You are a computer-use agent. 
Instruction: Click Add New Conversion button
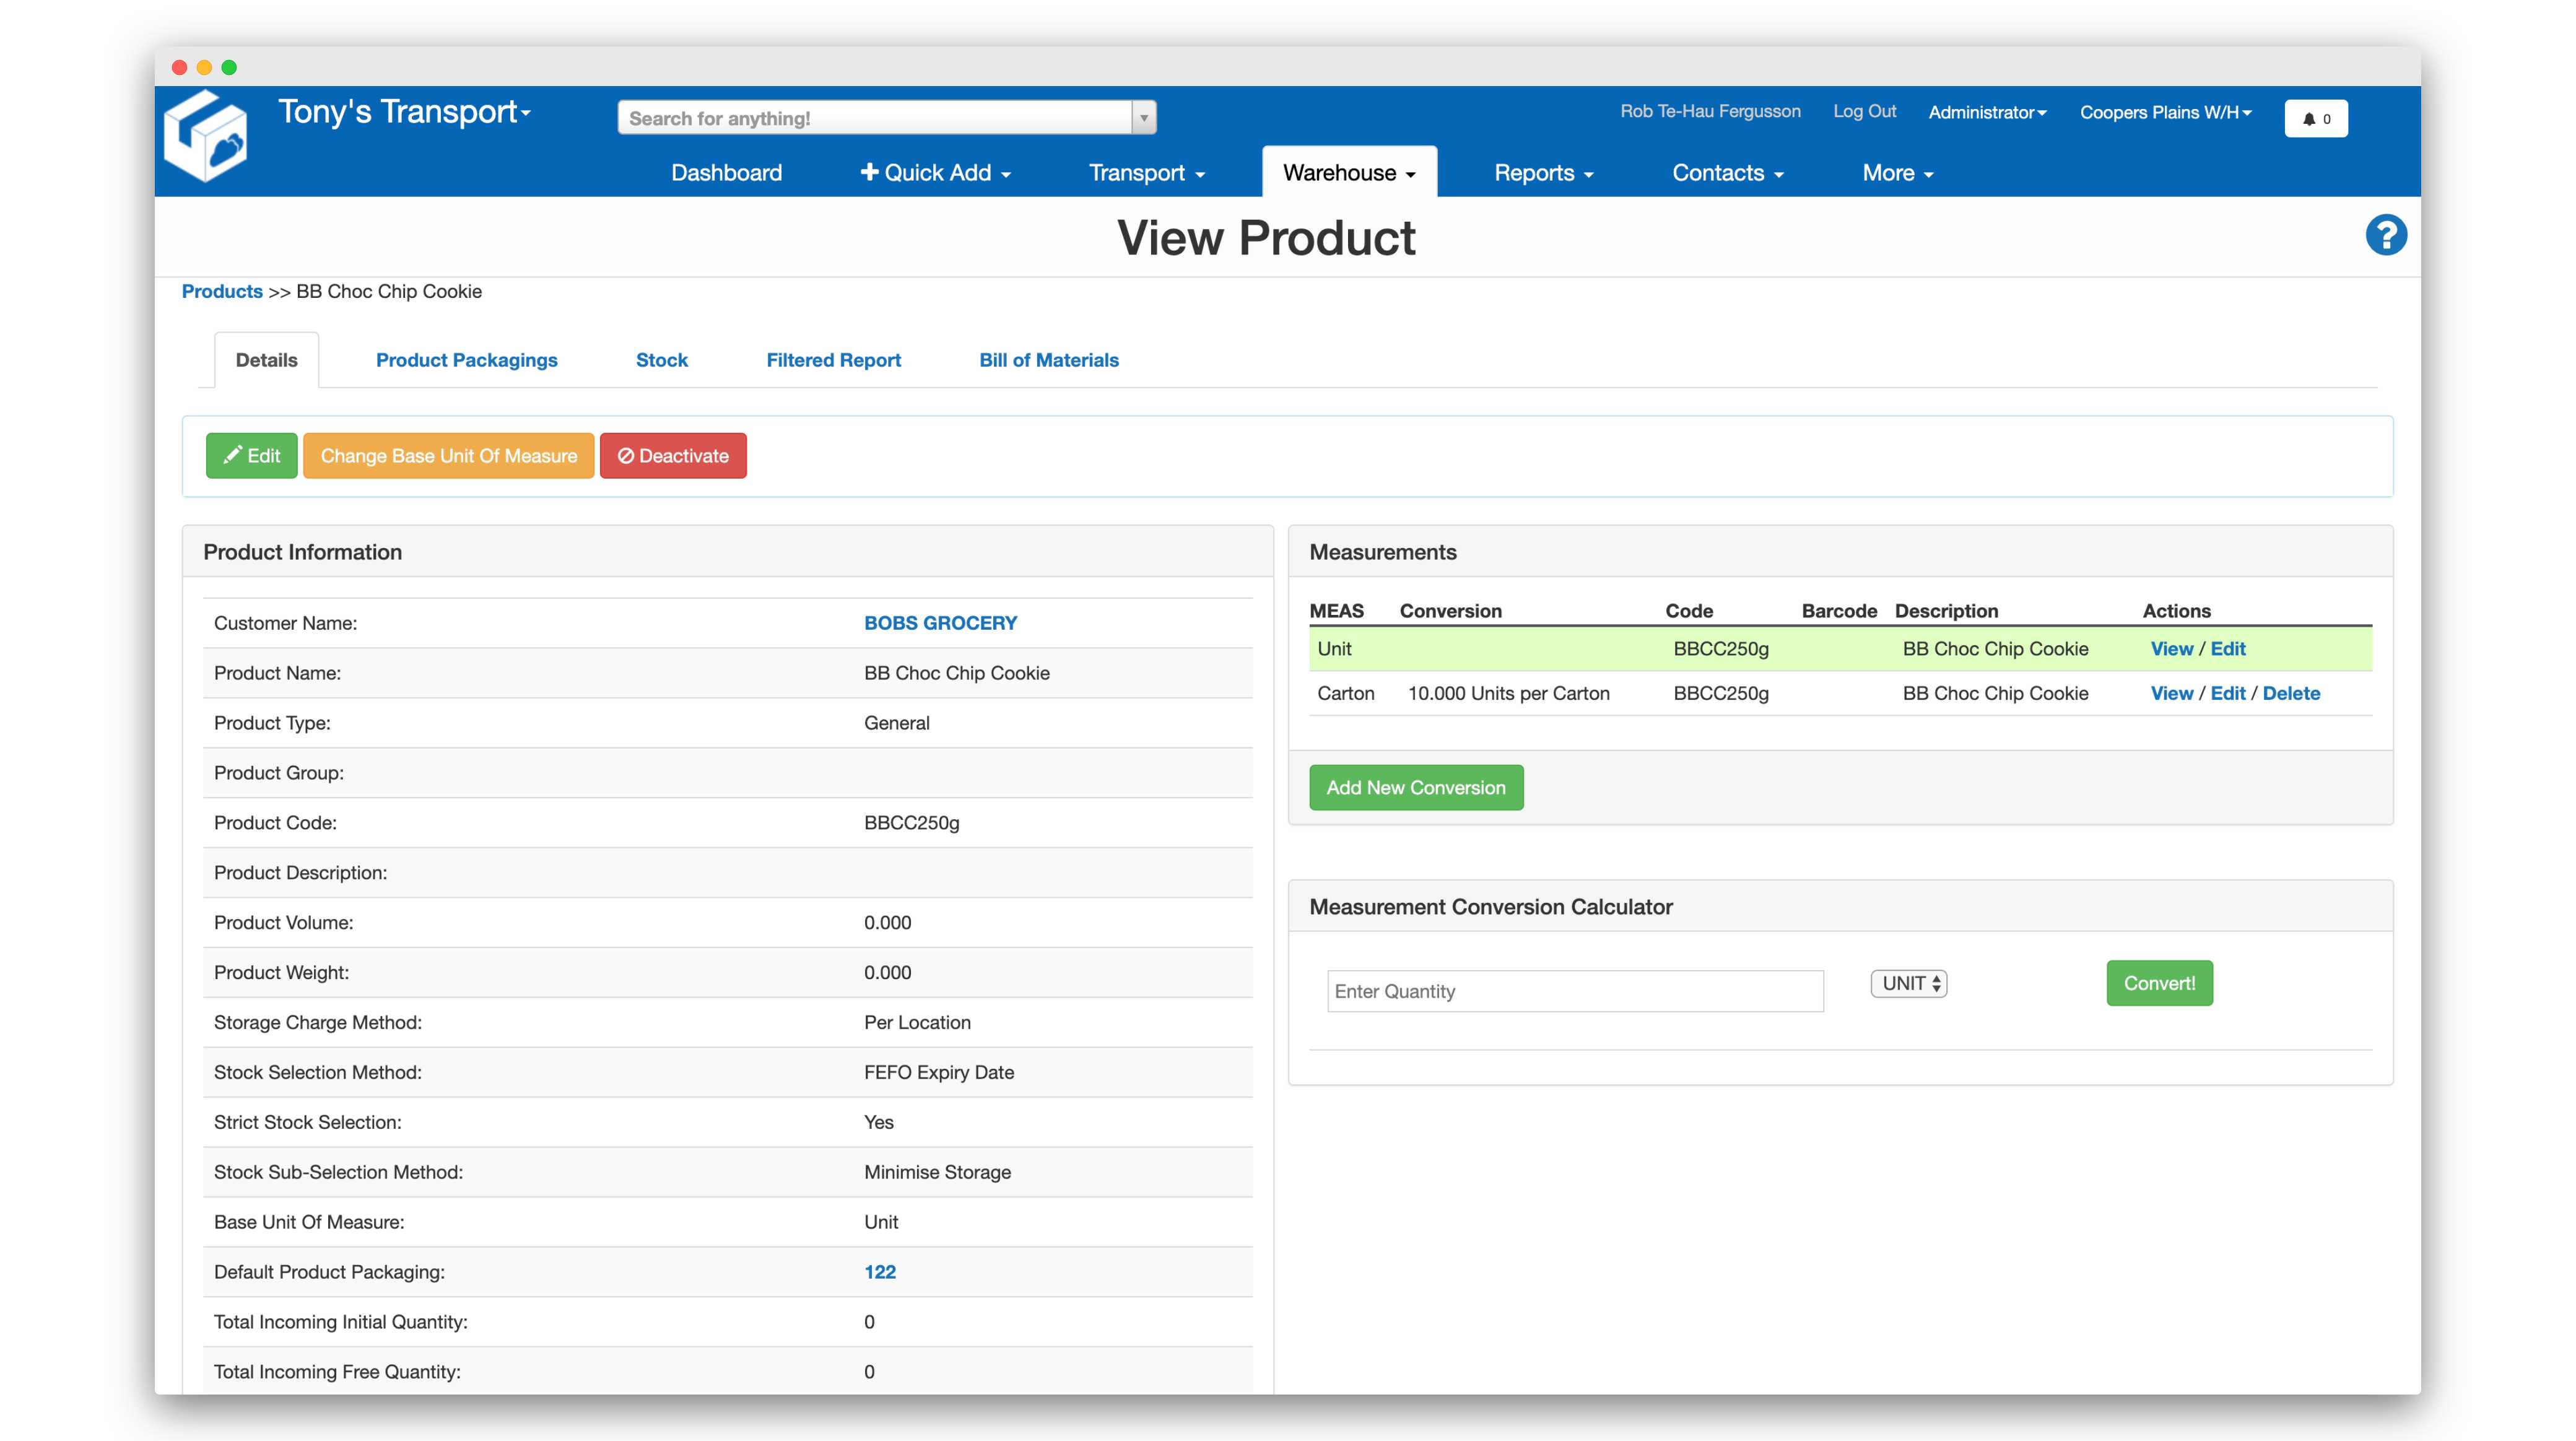(x=1415, y=788)
